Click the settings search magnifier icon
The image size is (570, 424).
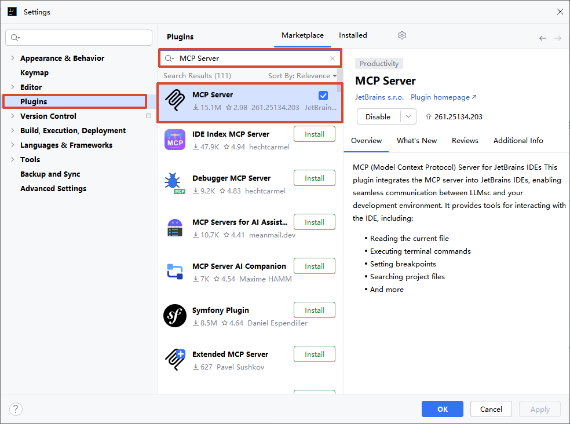[x=15, y=38]
